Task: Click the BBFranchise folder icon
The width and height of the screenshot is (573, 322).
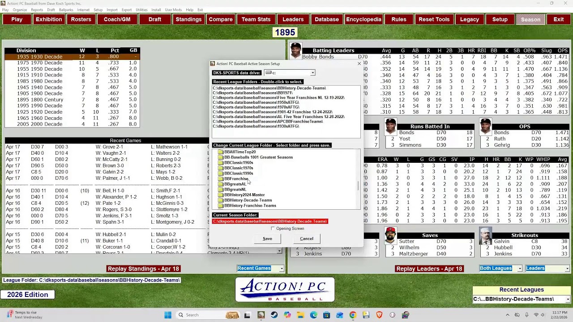Action: pos(220,179)
